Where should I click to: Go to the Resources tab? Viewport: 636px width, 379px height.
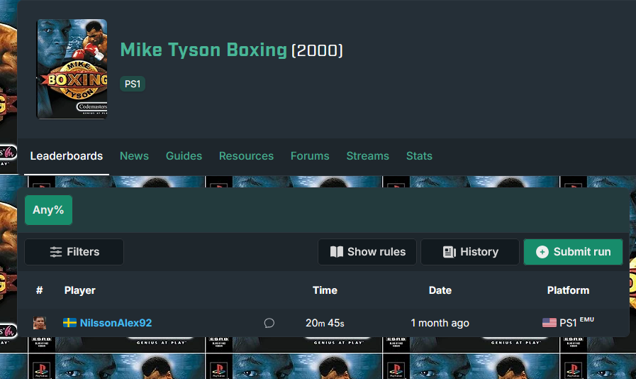(246, 156)
